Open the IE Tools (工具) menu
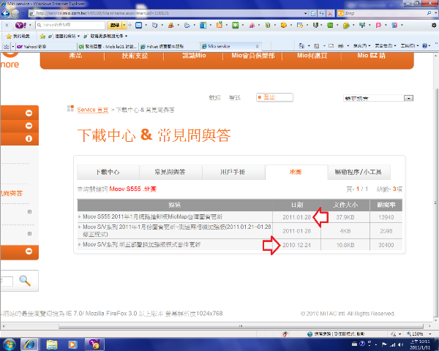Image resolution: width=439 pixels, height=351 pixels. click(409, 45)
